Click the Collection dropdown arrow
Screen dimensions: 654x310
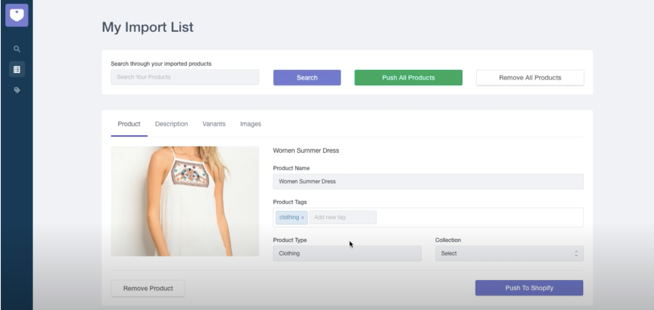576,254
